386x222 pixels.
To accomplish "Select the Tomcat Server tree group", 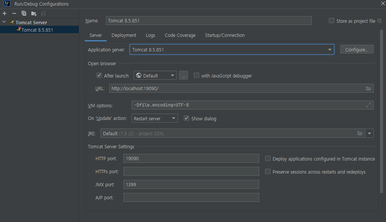I will [31, 22].
